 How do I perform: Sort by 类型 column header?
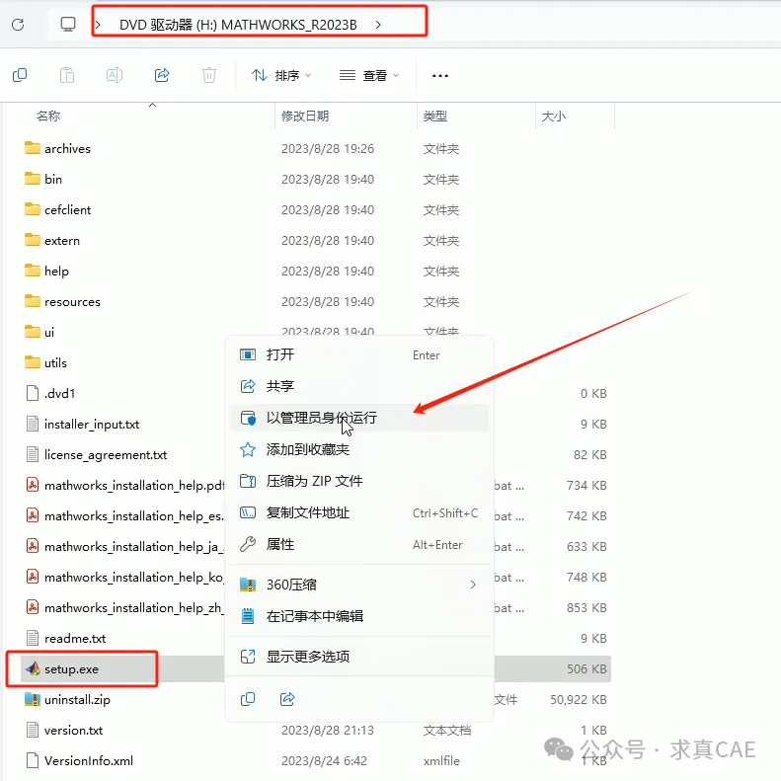click(x=434, y=117)
